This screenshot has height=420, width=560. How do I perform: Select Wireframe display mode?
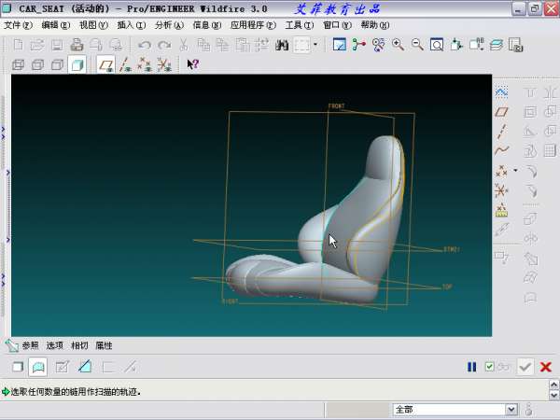[18, 64]
